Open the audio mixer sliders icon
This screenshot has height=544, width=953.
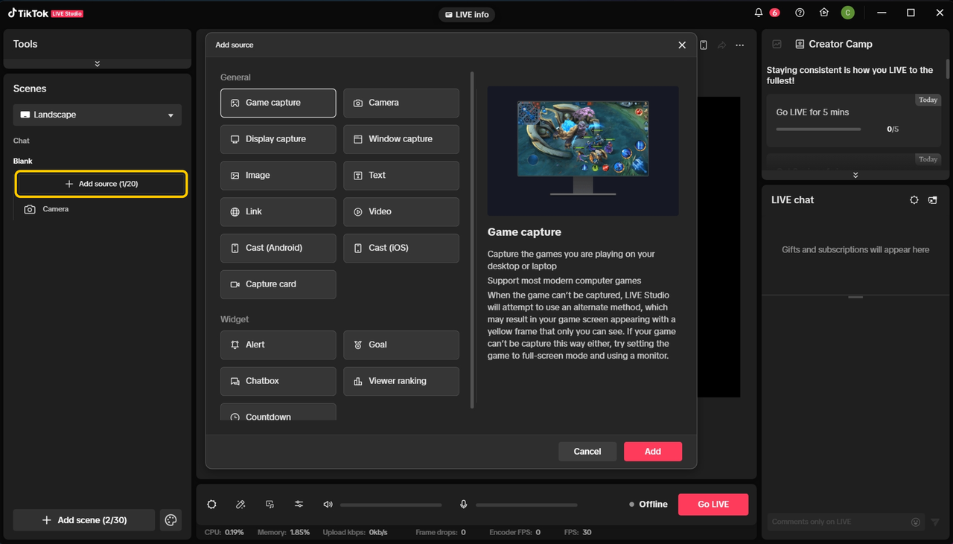[299, 504]
